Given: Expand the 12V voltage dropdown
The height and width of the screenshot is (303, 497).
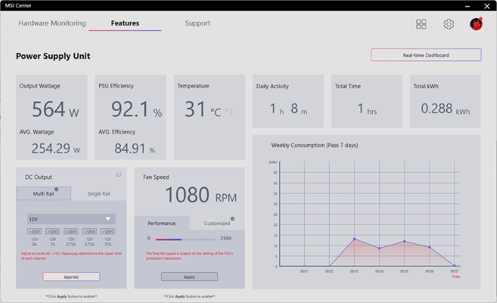Looking at the screenshot, I should tap(71, 219).
